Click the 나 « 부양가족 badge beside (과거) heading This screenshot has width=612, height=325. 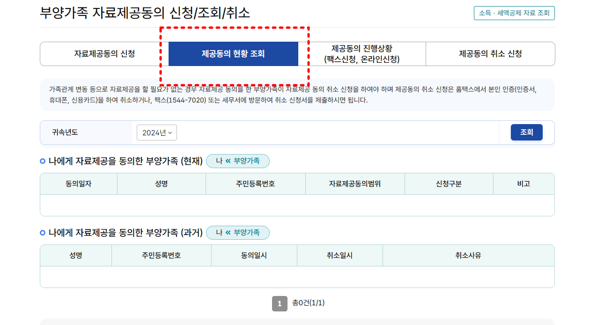coord(238,233)
